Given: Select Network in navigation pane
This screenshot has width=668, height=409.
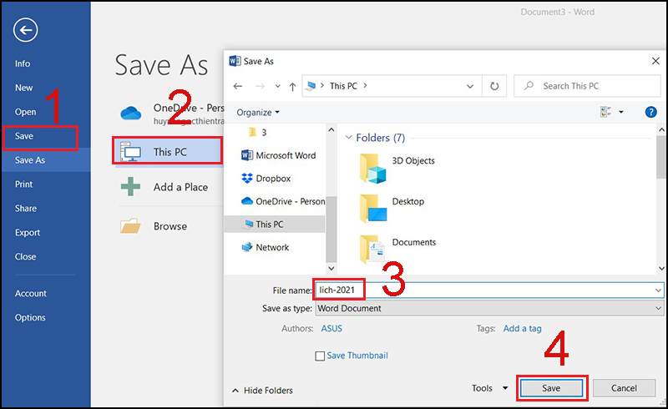Looking at the screenshot, I should [x=265, y=248].
